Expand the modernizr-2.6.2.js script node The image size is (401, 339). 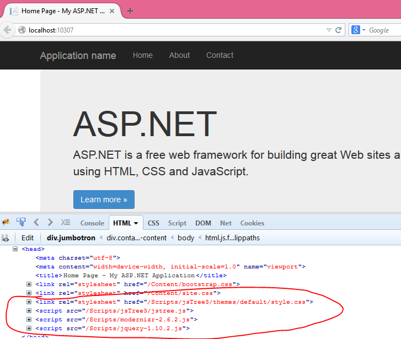click(x=29, y=319)
